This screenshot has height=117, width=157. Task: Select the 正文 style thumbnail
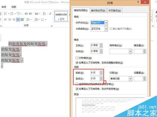(61, 16)
